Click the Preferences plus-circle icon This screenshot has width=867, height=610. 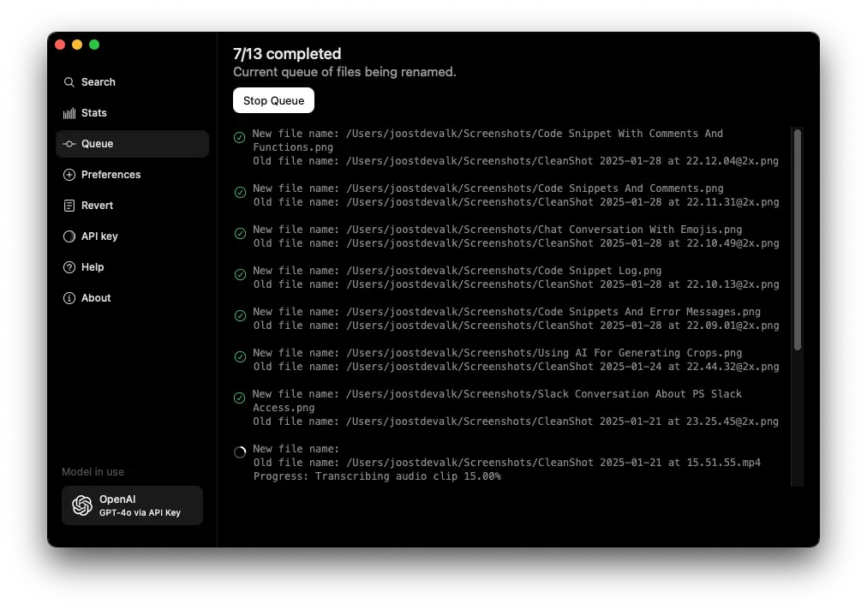69,175
